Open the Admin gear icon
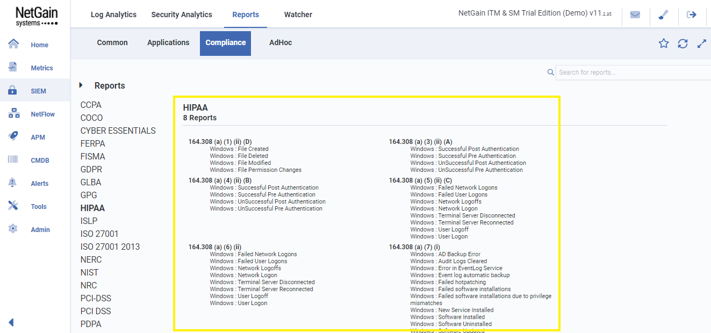 coord(13,229)
